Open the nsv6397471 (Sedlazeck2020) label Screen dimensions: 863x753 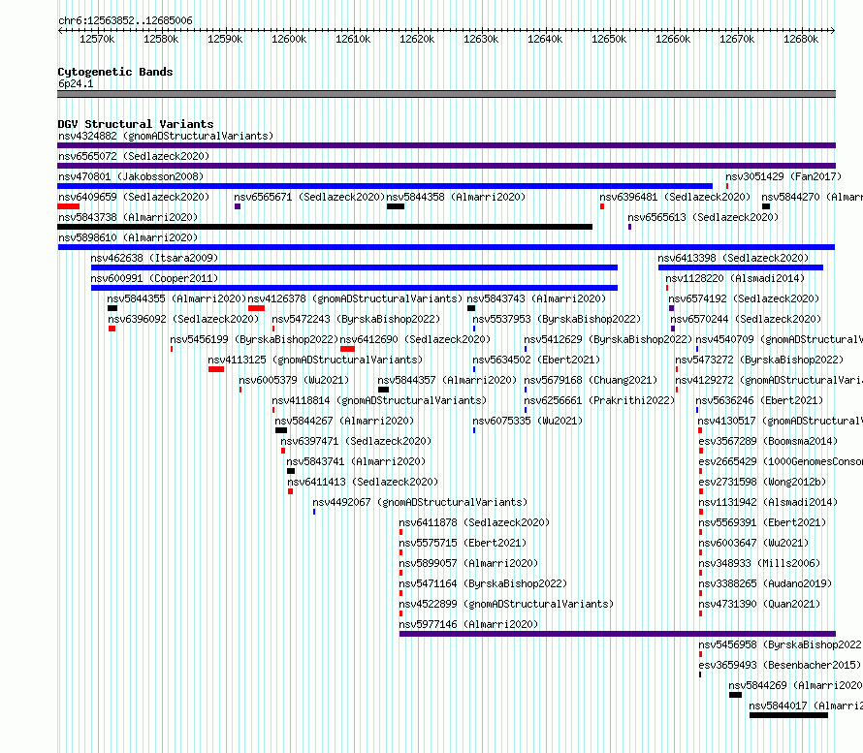(x=356, y=441)
